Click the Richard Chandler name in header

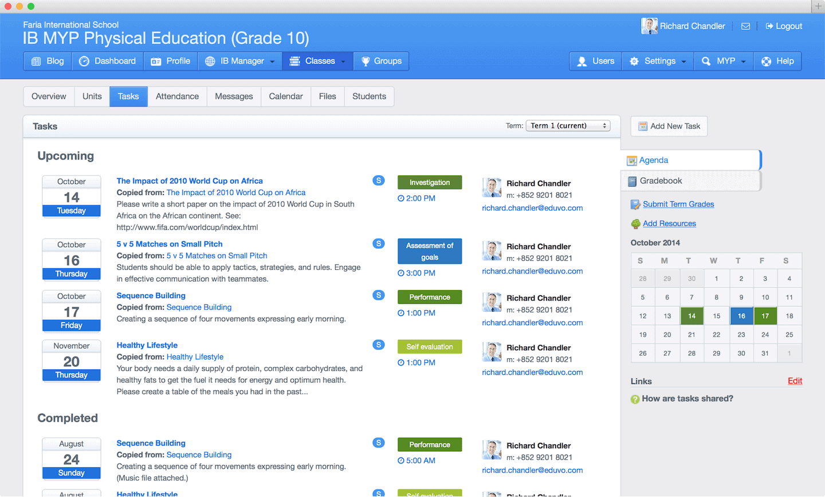(x=692, y=26)
